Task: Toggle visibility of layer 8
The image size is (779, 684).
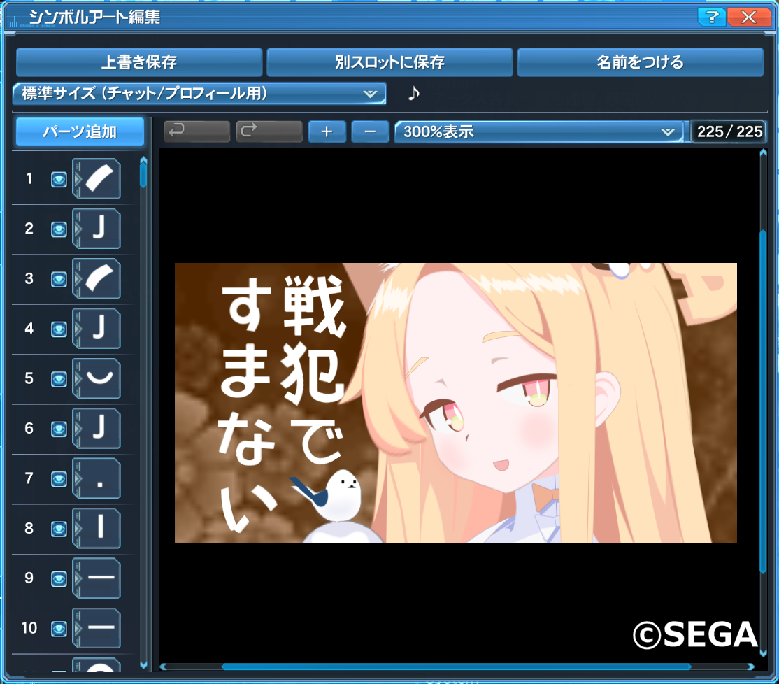Action: click(59, 529)
